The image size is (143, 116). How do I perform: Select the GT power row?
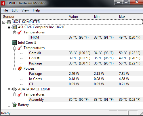85,84
